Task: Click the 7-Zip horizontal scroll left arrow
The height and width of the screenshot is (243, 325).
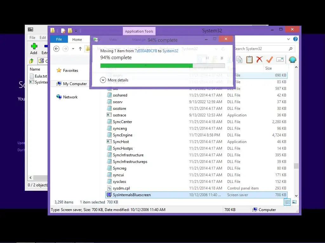Action: [x=31, y=178]
